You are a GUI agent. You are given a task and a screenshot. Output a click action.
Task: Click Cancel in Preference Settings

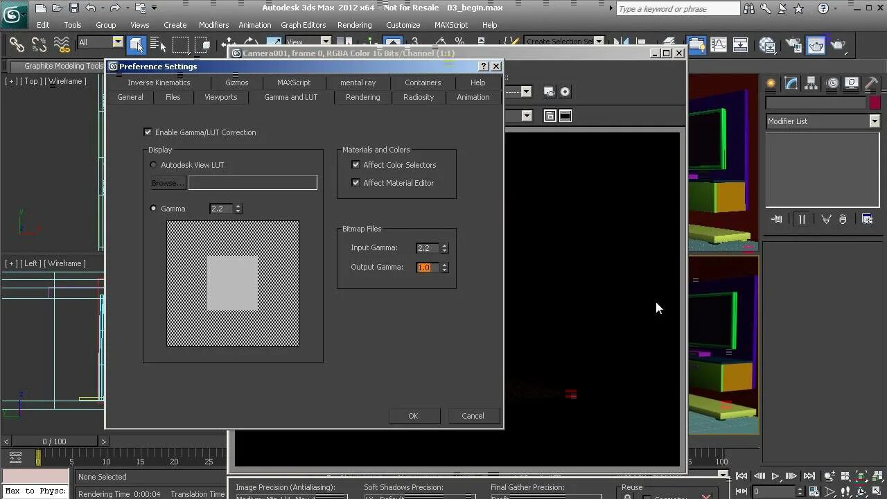[x=473, y=415]
